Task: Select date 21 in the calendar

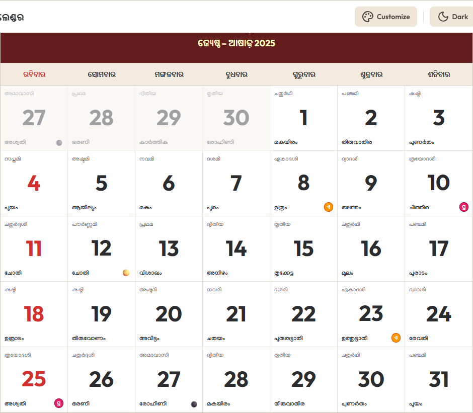Action: click(236, 314)
